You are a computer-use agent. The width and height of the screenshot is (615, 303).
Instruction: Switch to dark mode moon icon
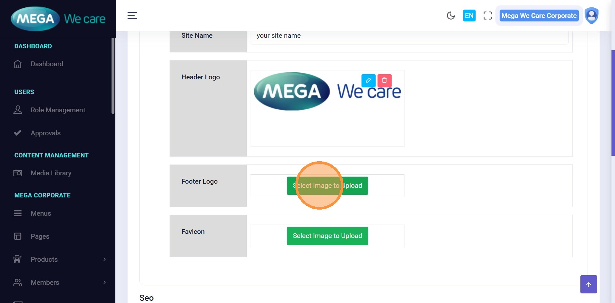451,16
